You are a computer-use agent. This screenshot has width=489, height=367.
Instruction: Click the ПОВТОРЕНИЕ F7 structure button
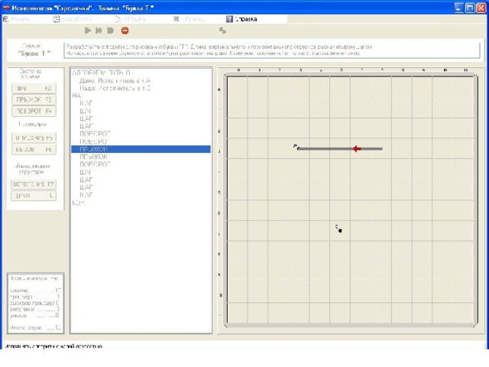coord(34,184)
